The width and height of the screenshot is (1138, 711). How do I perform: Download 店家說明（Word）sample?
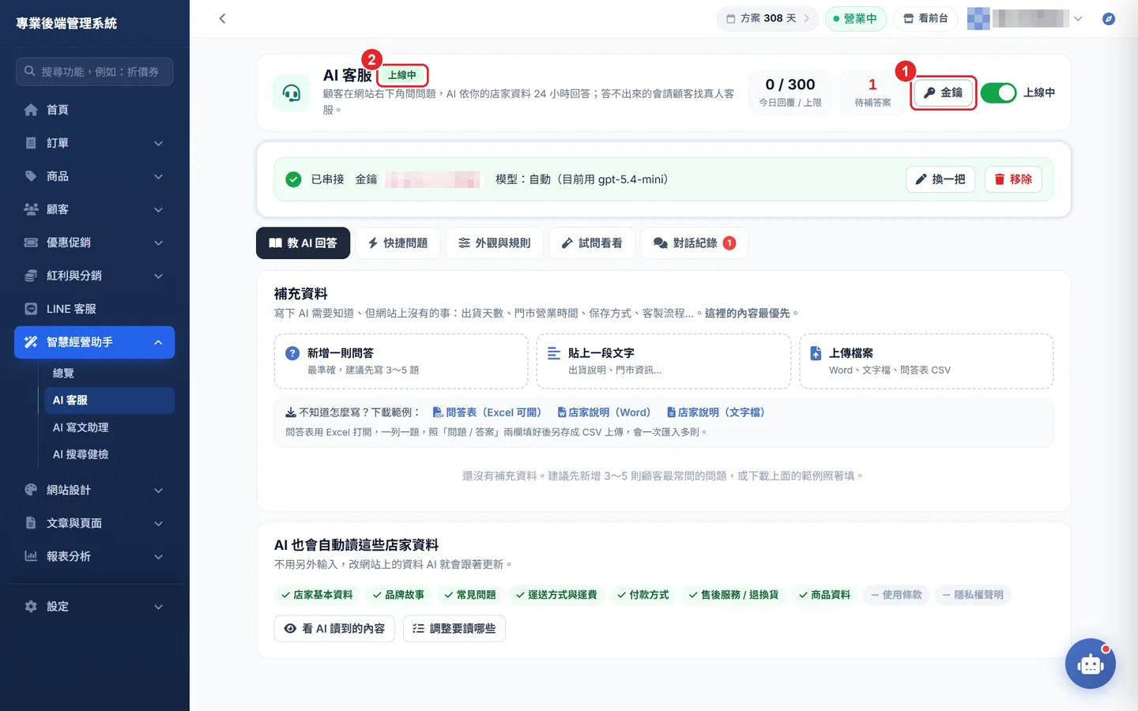pyautogui.click(x=604, y=412)
